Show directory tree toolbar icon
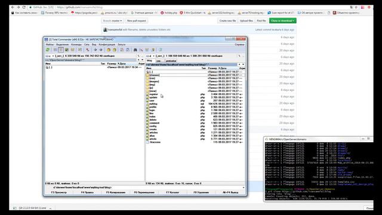 click(72, 50)
